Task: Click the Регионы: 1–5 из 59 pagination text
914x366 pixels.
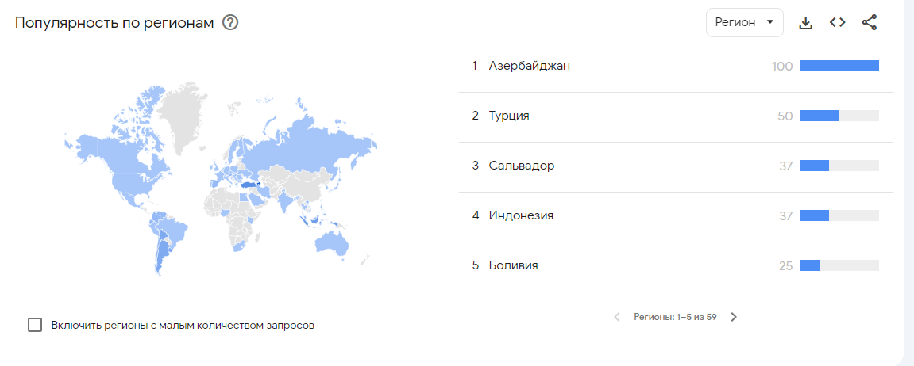Action: coord(675,317)
